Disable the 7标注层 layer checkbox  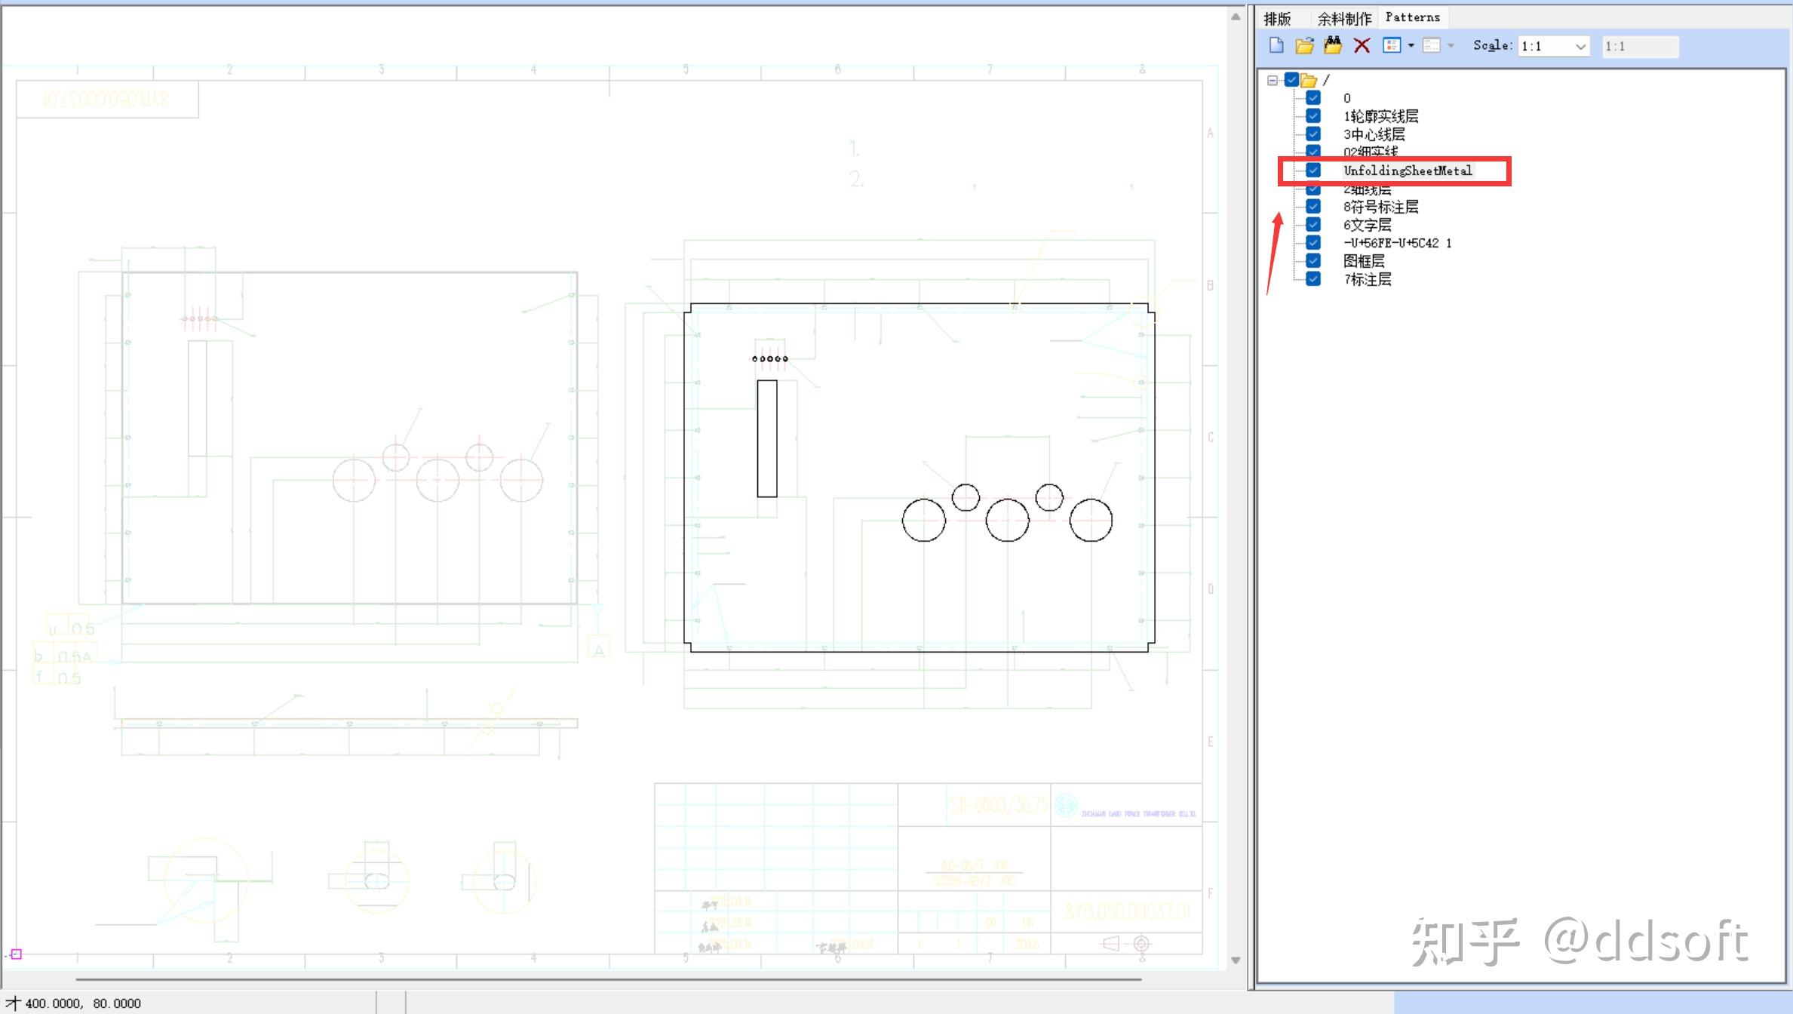tap(1313, 279)
